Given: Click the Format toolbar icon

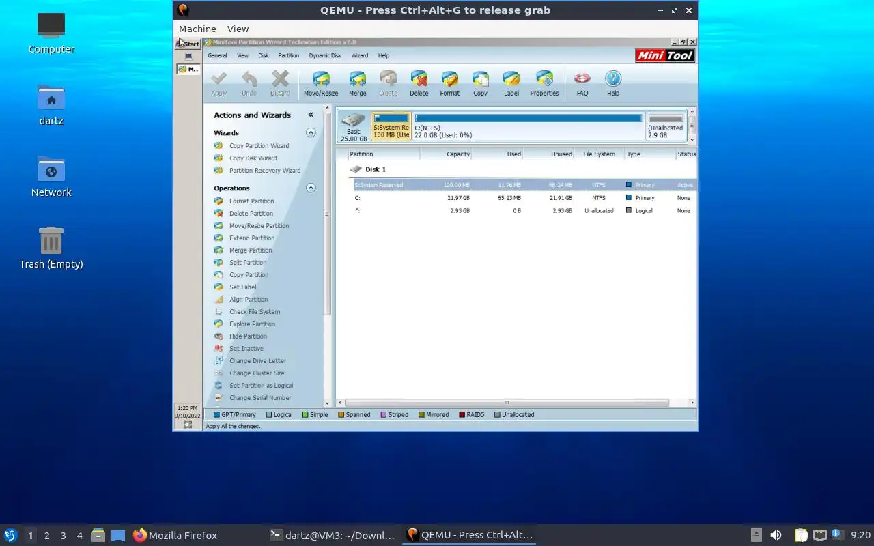Looking at the screenshot, I should click(449, 79).
